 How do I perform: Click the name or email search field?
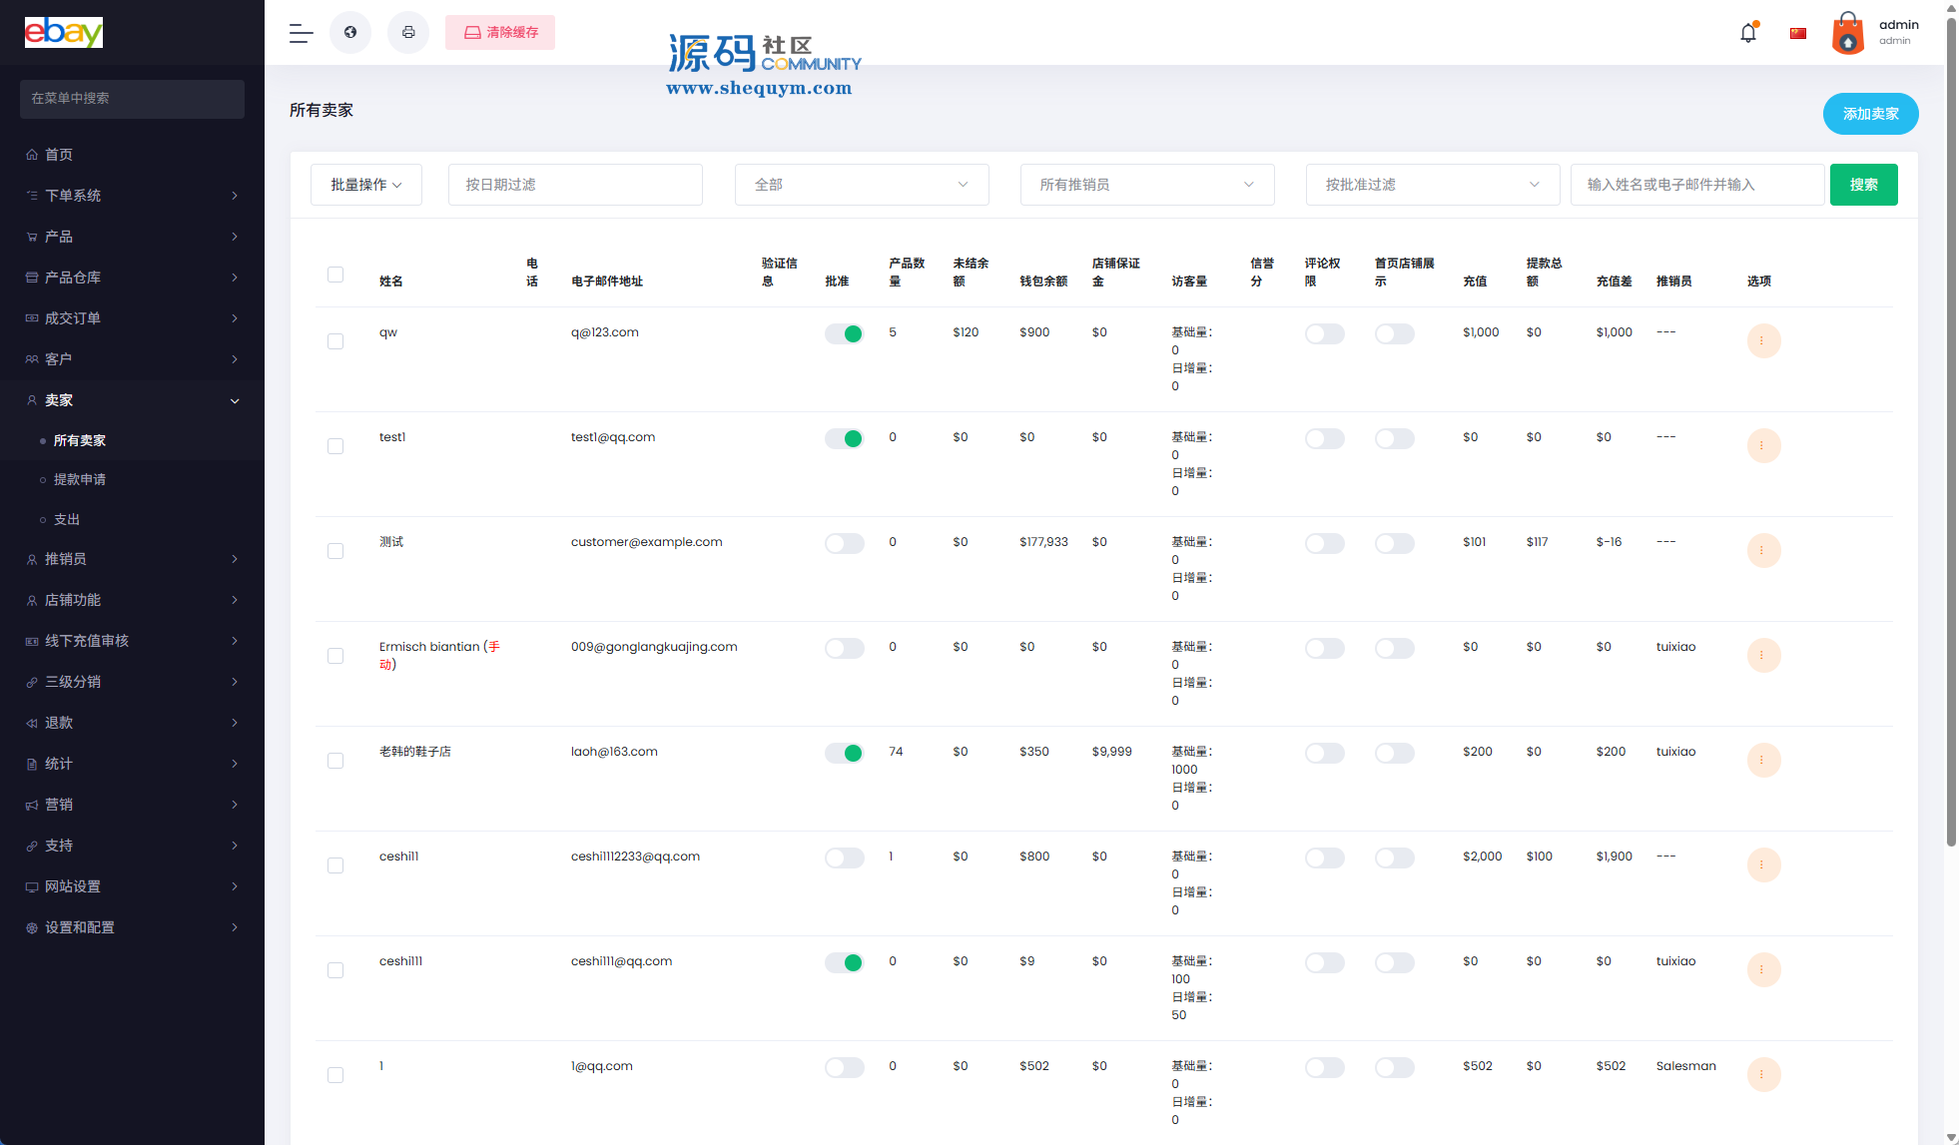point(1696,185)
